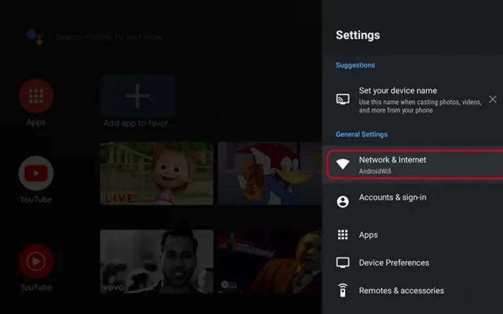Launch YouTube from the white circle icon
503x314 pixels.
pos(36,173)
